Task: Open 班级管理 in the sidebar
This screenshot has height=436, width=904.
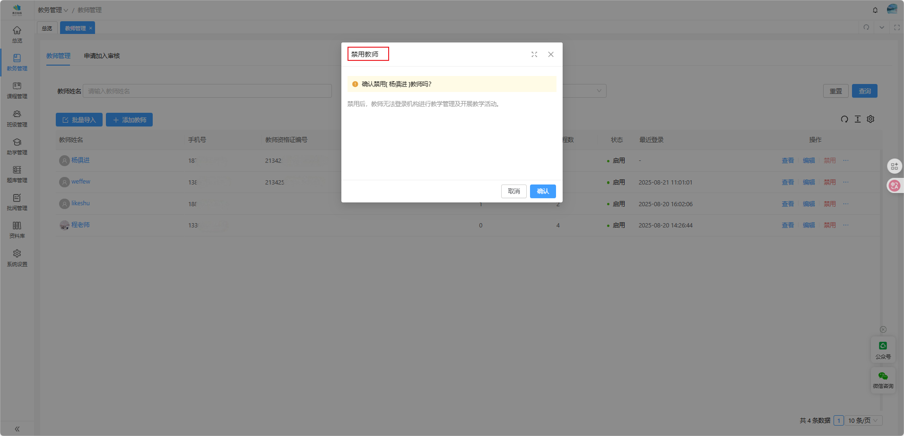Action: (17, 118)
